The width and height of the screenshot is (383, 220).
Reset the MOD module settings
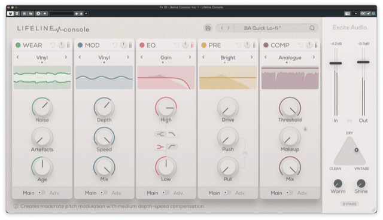114,45
